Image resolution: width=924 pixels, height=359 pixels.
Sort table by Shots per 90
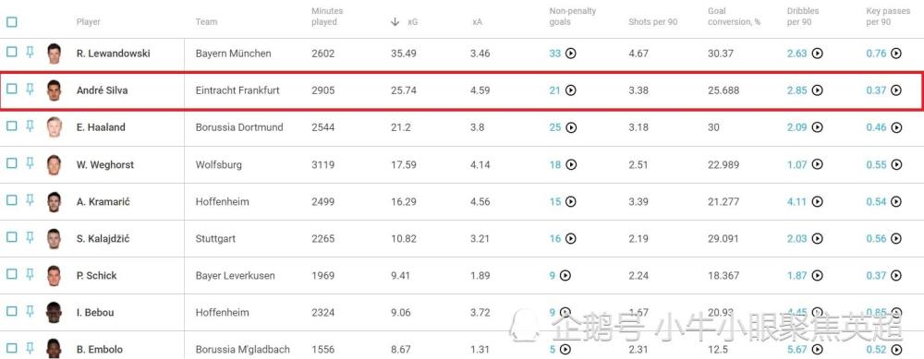(653, 22)
